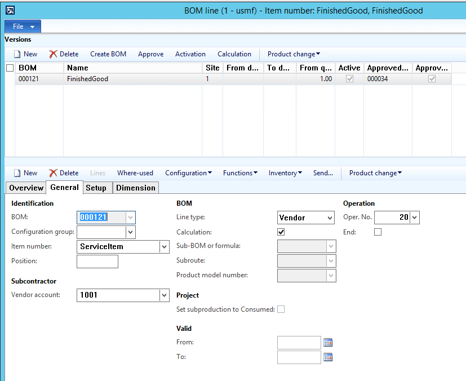Image resolution: width=466 pixels, height=381 pixels.
Task: Switch to the Setup tab
Action: coord(96,188)
